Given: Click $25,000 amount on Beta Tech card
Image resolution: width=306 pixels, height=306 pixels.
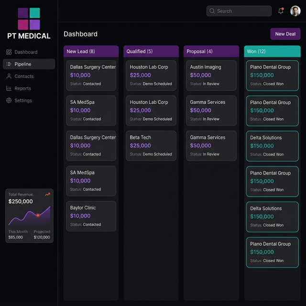Looking at the screenshot, I should pos(140,145).
